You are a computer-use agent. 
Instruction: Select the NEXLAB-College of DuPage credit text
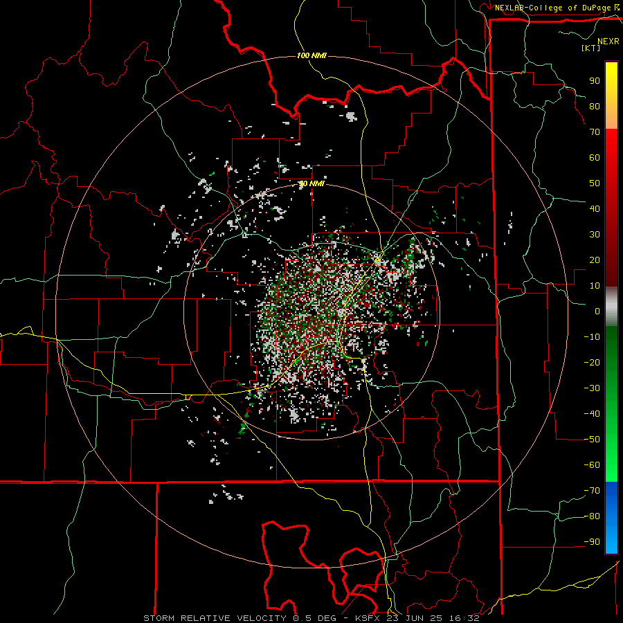click(552, 8)
